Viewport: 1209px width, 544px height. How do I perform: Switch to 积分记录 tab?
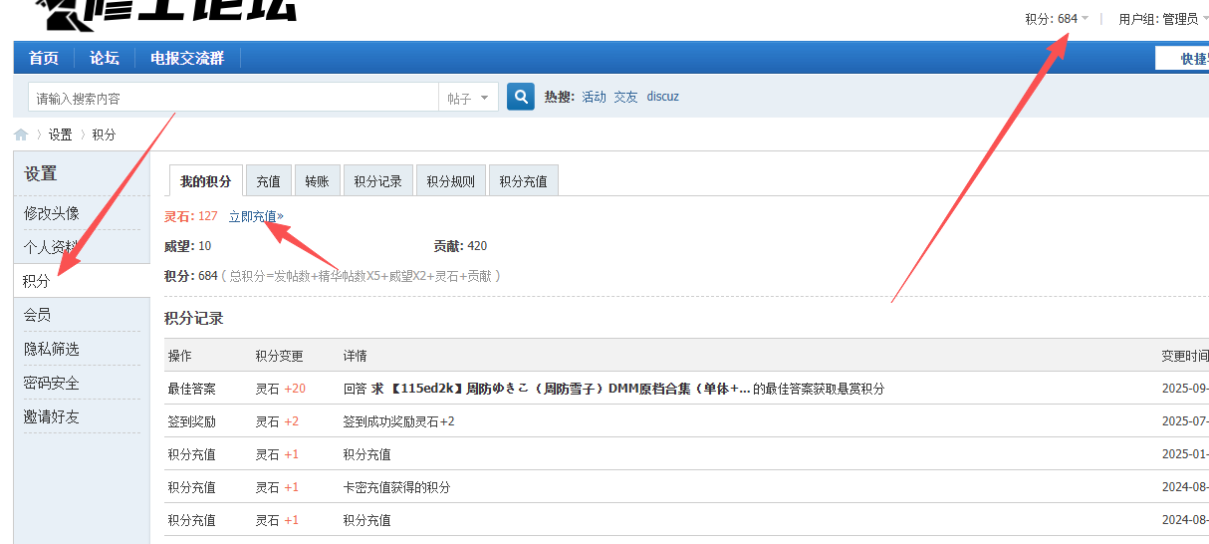[378, 181]
